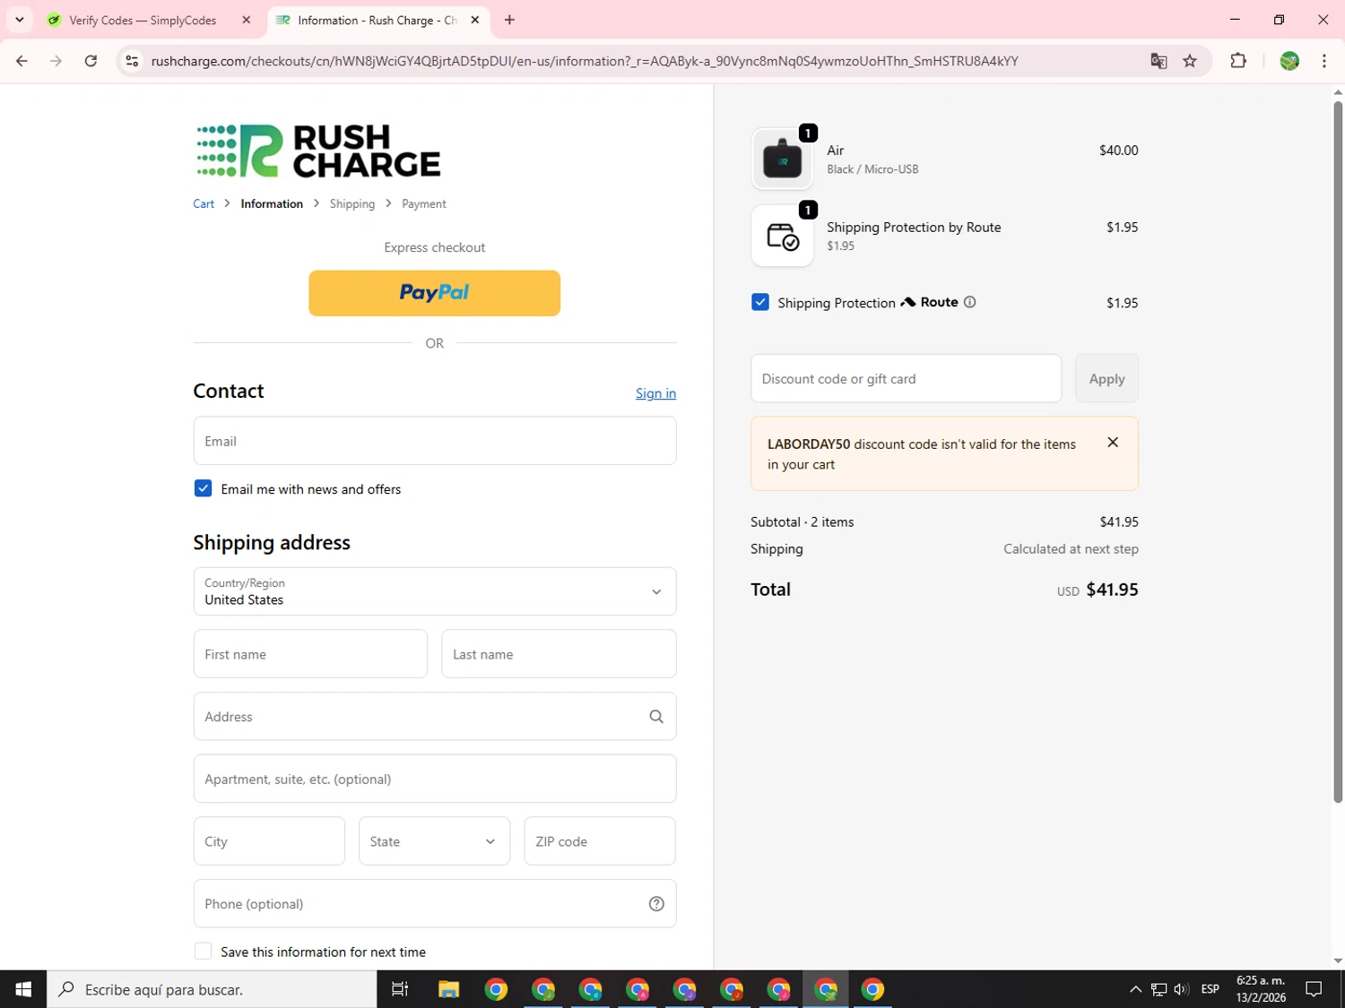
Task: Click the Apply discount button
Action: point(1106,378)
